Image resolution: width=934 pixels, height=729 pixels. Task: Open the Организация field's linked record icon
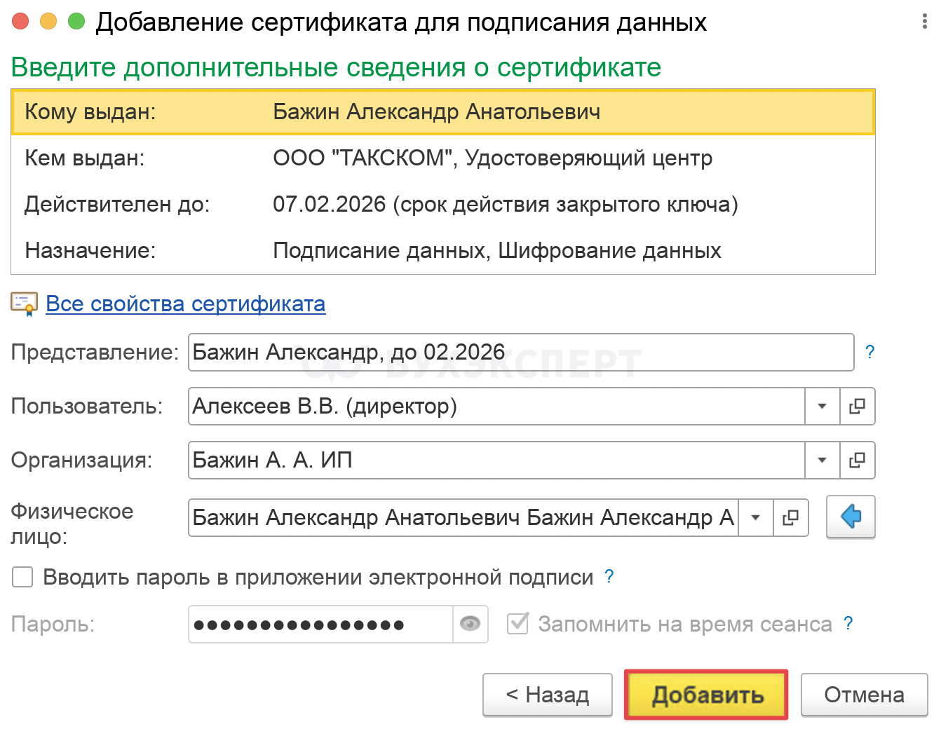(857, 461)
